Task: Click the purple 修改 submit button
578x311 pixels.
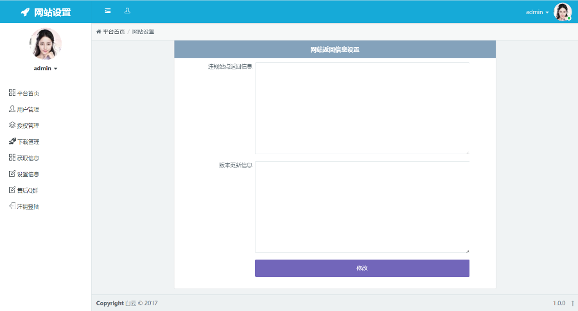Action: (x=362, y=268)
